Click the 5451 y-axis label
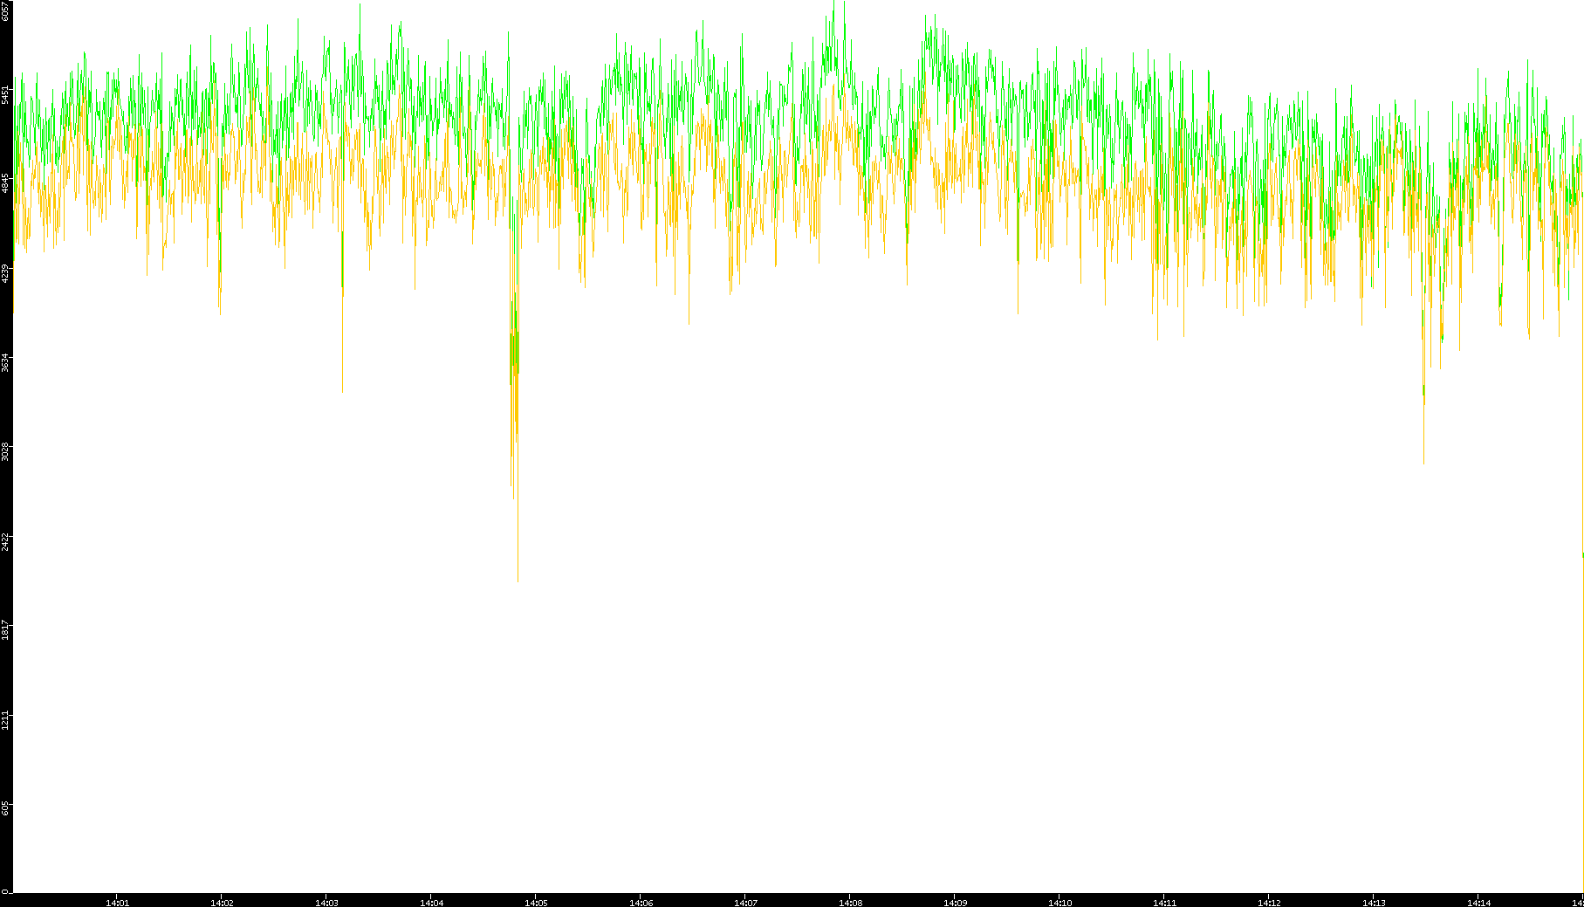Screen dimensions: 1584x907 pyautogui.click(x=6, y=94)
